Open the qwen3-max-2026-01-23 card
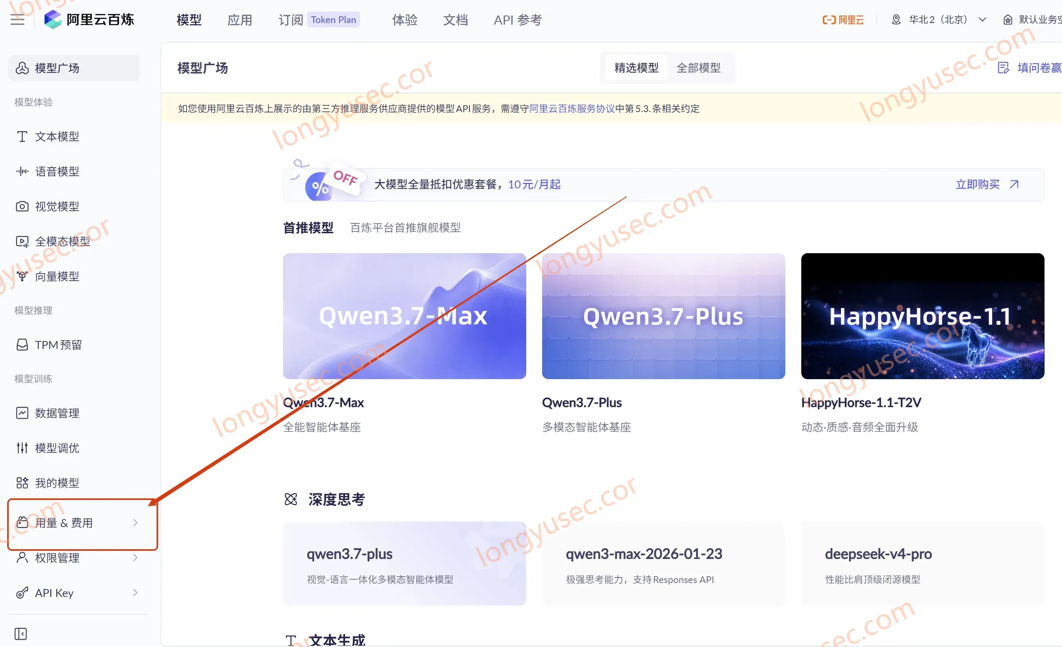The height and width of the screenshot is (647, 1062). tap(664, 564)
